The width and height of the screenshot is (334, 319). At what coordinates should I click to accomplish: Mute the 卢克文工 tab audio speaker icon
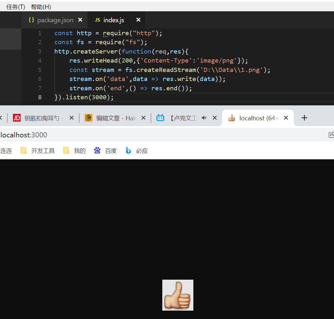[x=204, y=118]
